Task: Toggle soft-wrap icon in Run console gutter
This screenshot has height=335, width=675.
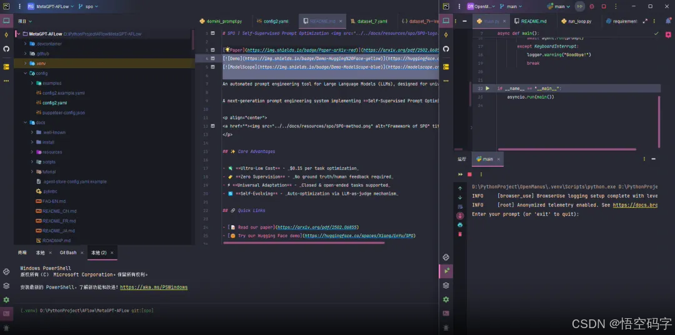Action: click(x=460, y=206)
